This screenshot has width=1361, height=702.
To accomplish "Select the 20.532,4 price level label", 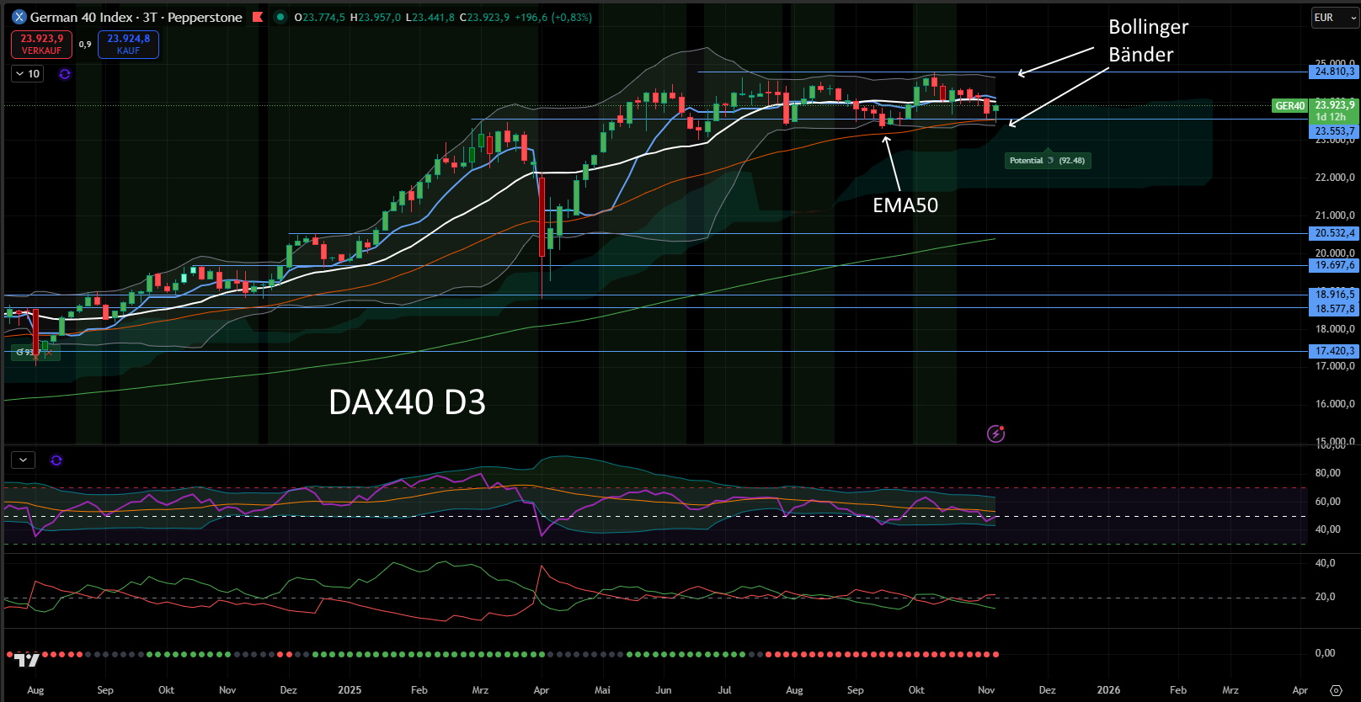I will click(1334, 233).
